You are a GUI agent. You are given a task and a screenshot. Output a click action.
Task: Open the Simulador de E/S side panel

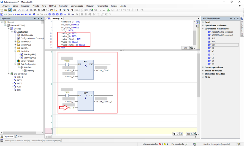242,28
